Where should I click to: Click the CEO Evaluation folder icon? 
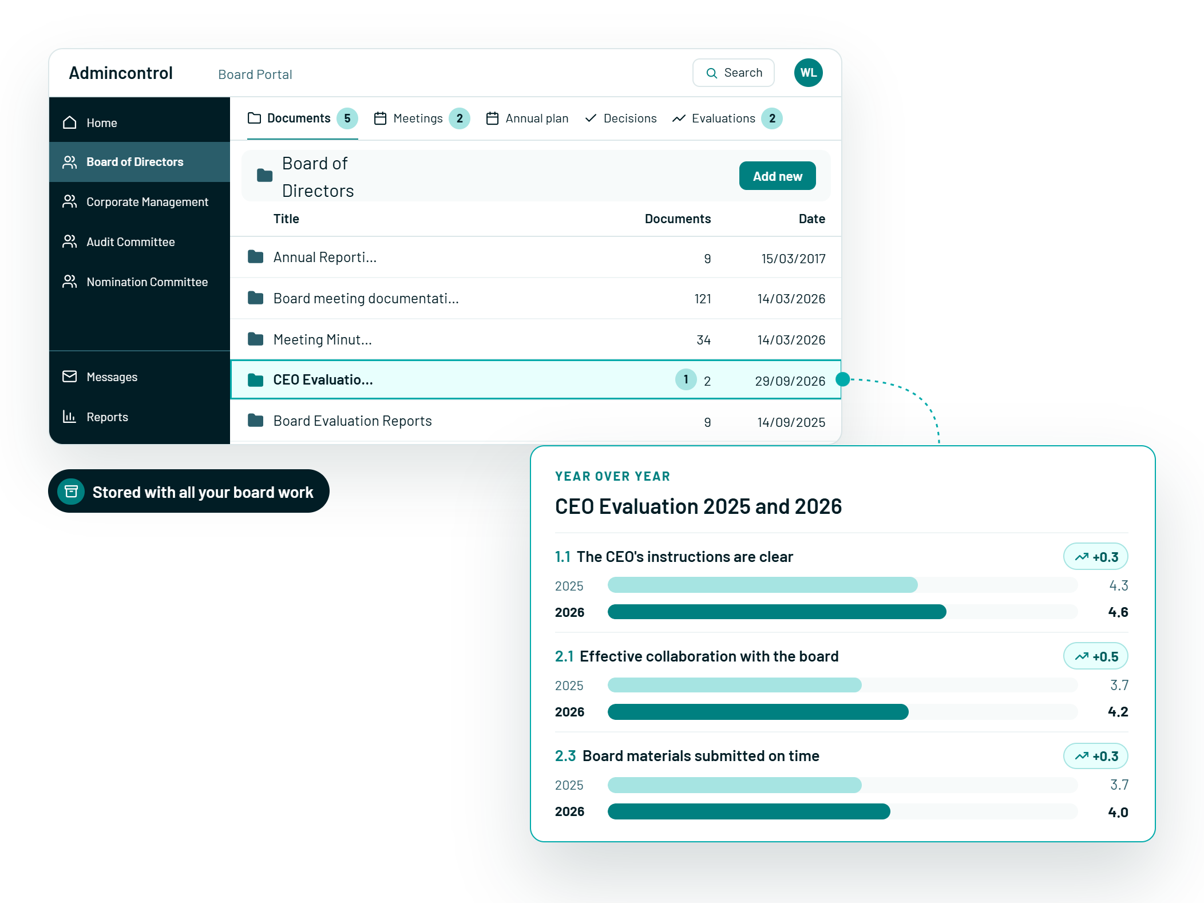[255, 379]
